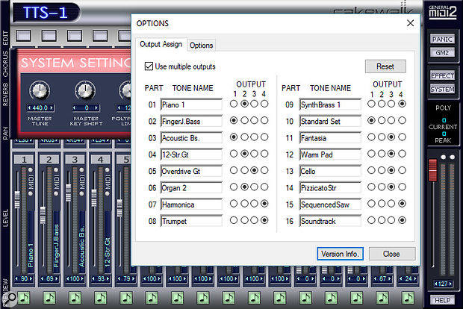Click the Reset button
The width and height of the screenshot is (463, 309).
385,66
